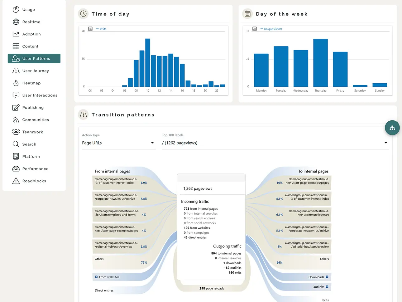Click the Thursday bar in weekly chart
Screen dimensions: 402x302
pos(320,63)
